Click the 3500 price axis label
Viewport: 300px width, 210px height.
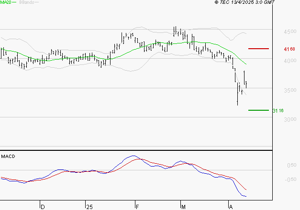click(x=290, y=90)
